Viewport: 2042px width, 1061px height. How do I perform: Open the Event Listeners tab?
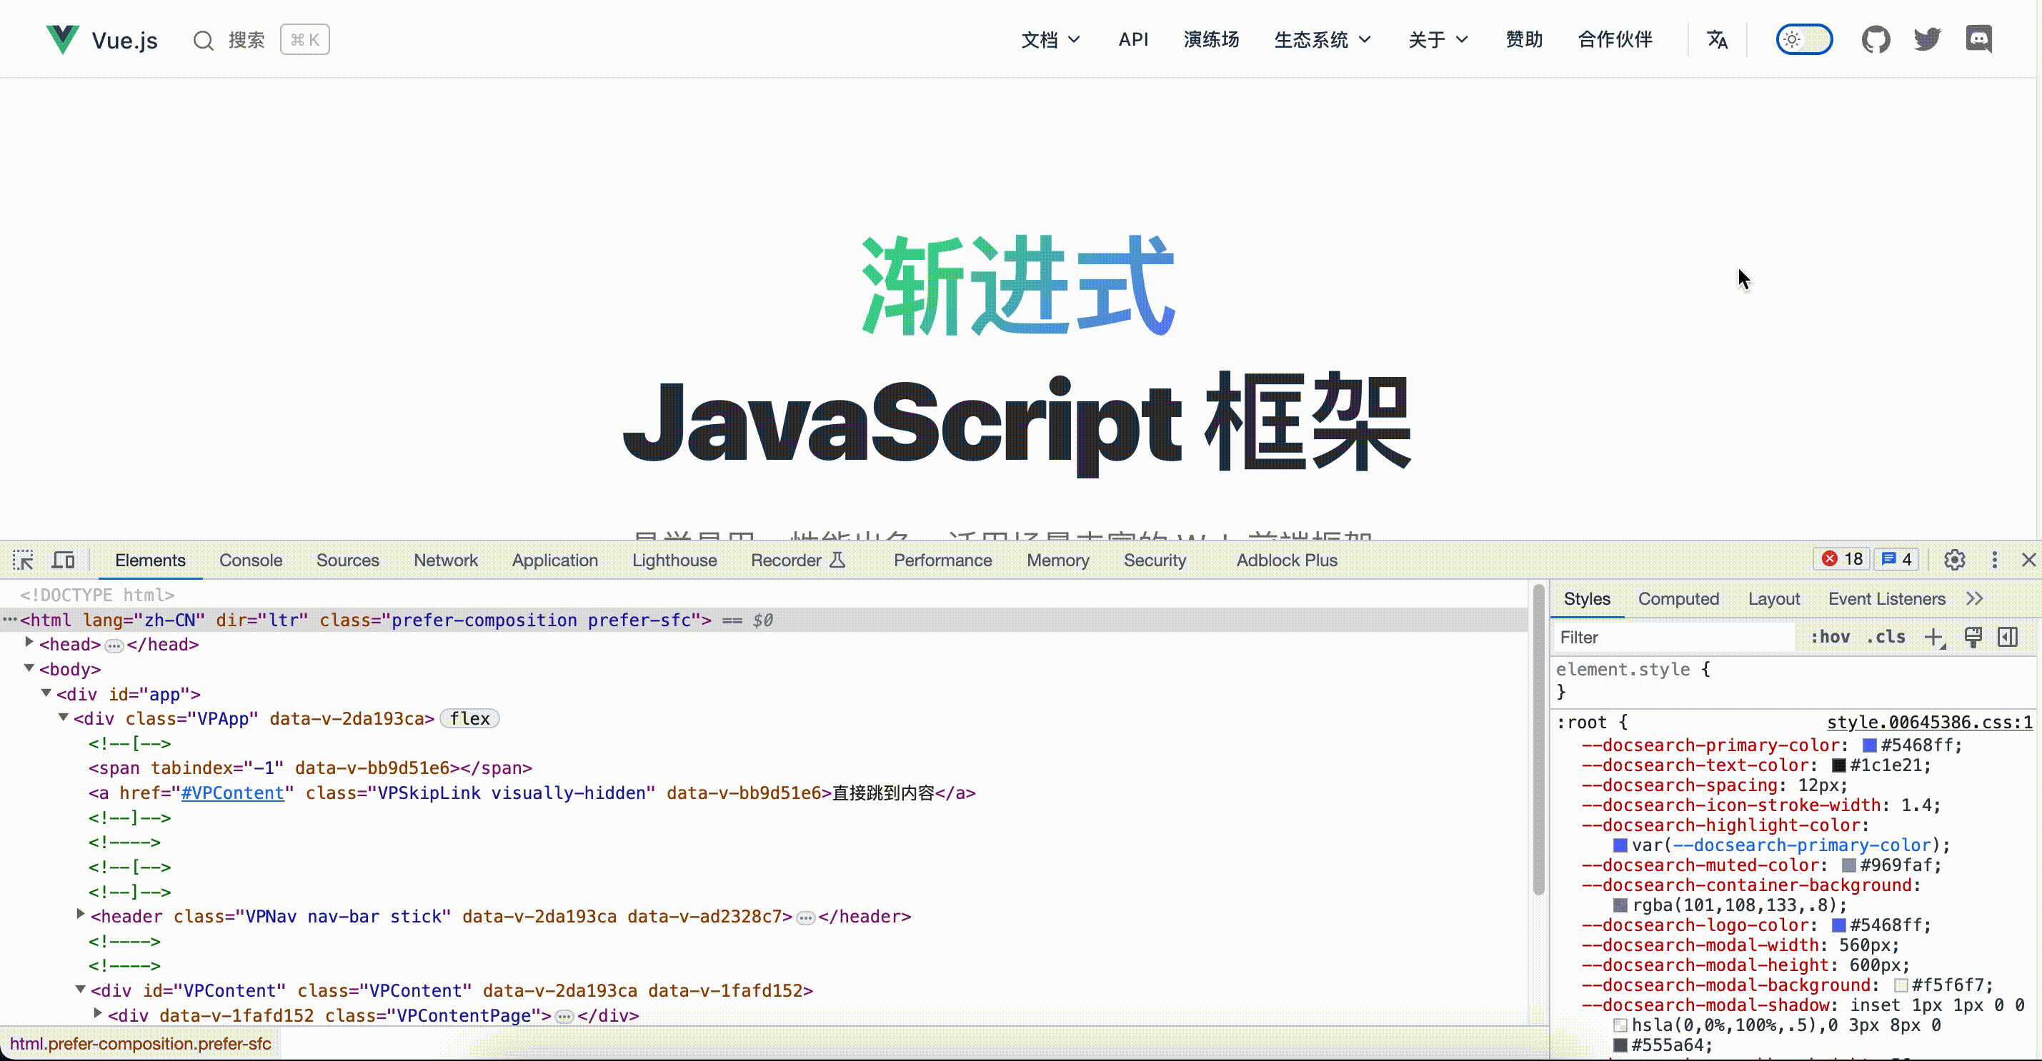click(1887, 599)
